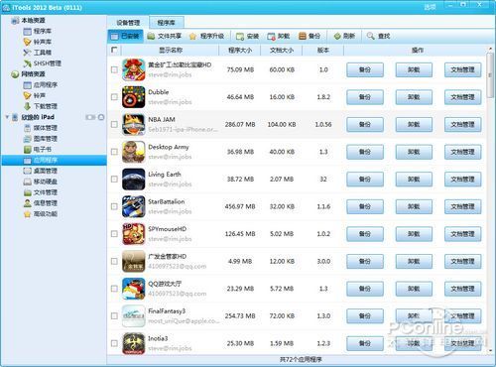Screen dimensions: 496x367
Task: Open 选项 in the title bar
Action: [x=430, y=7]
